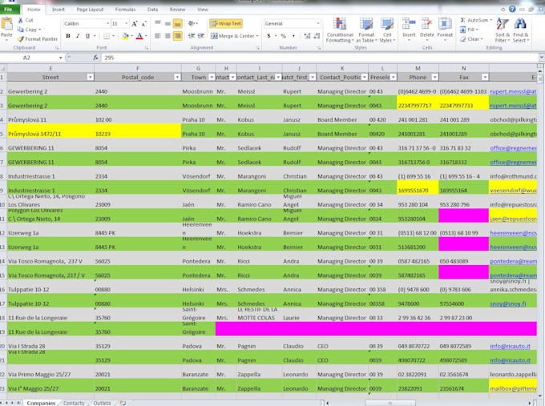
Task: Toggle Wrap Text
Action: (x=226, y=23)
